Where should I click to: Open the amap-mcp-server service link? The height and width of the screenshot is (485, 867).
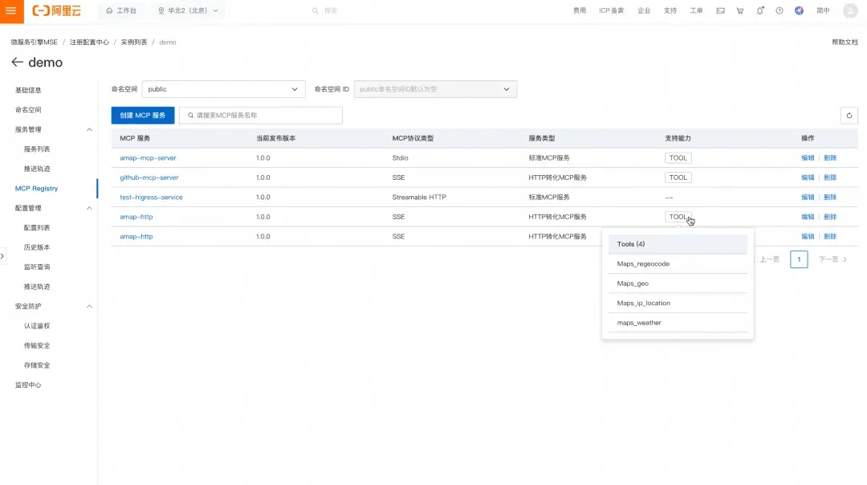[x=149, y=158]
